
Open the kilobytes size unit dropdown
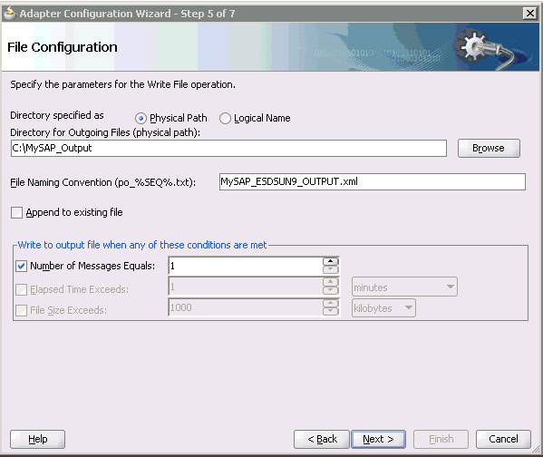[383, 307]
